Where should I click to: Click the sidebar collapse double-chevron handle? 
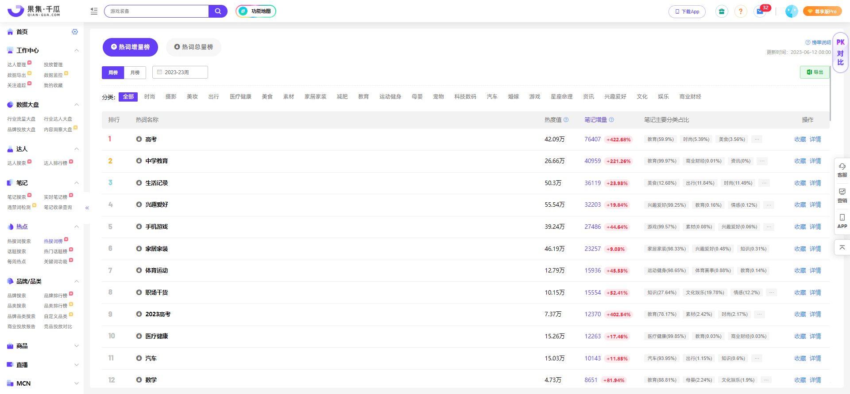(x=87, y=208)
